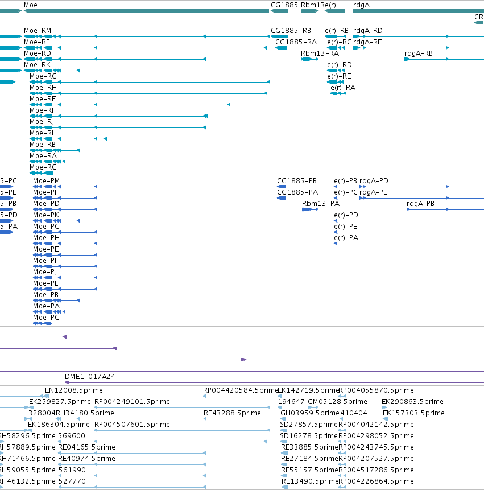Click the CG1885-PA protein label
This screenshot has height=490, width=484.
click(x=297, y=192)
